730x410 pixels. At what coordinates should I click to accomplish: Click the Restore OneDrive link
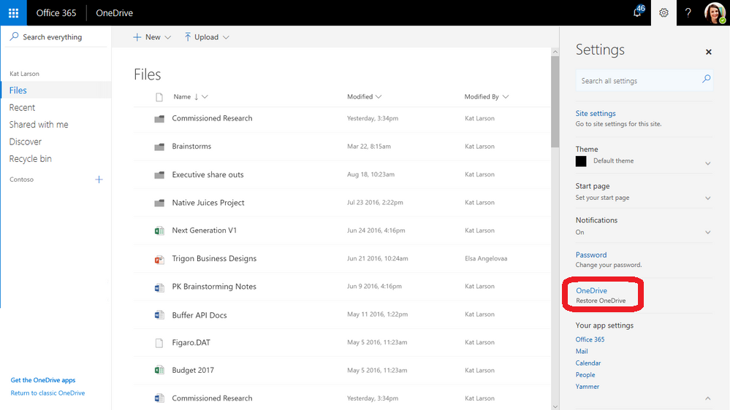click(600, 301)
